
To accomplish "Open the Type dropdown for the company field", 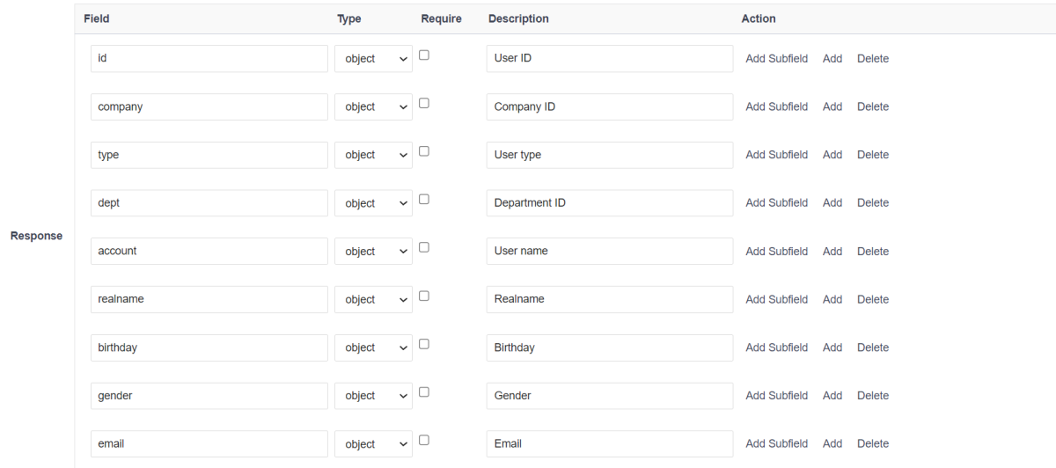I will point(373,107).
